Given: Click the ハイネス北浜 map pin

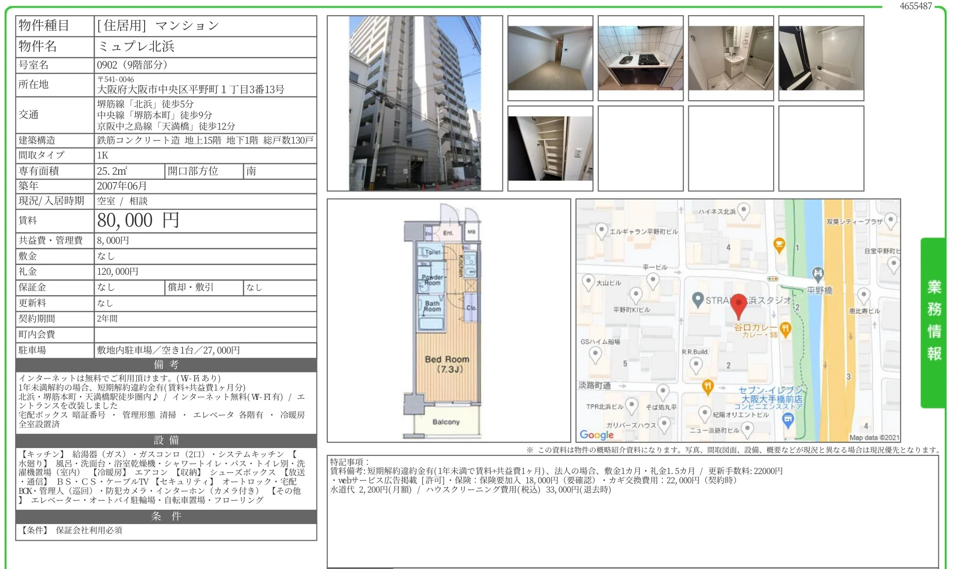Looking at the screenshot, I should 743,210.
